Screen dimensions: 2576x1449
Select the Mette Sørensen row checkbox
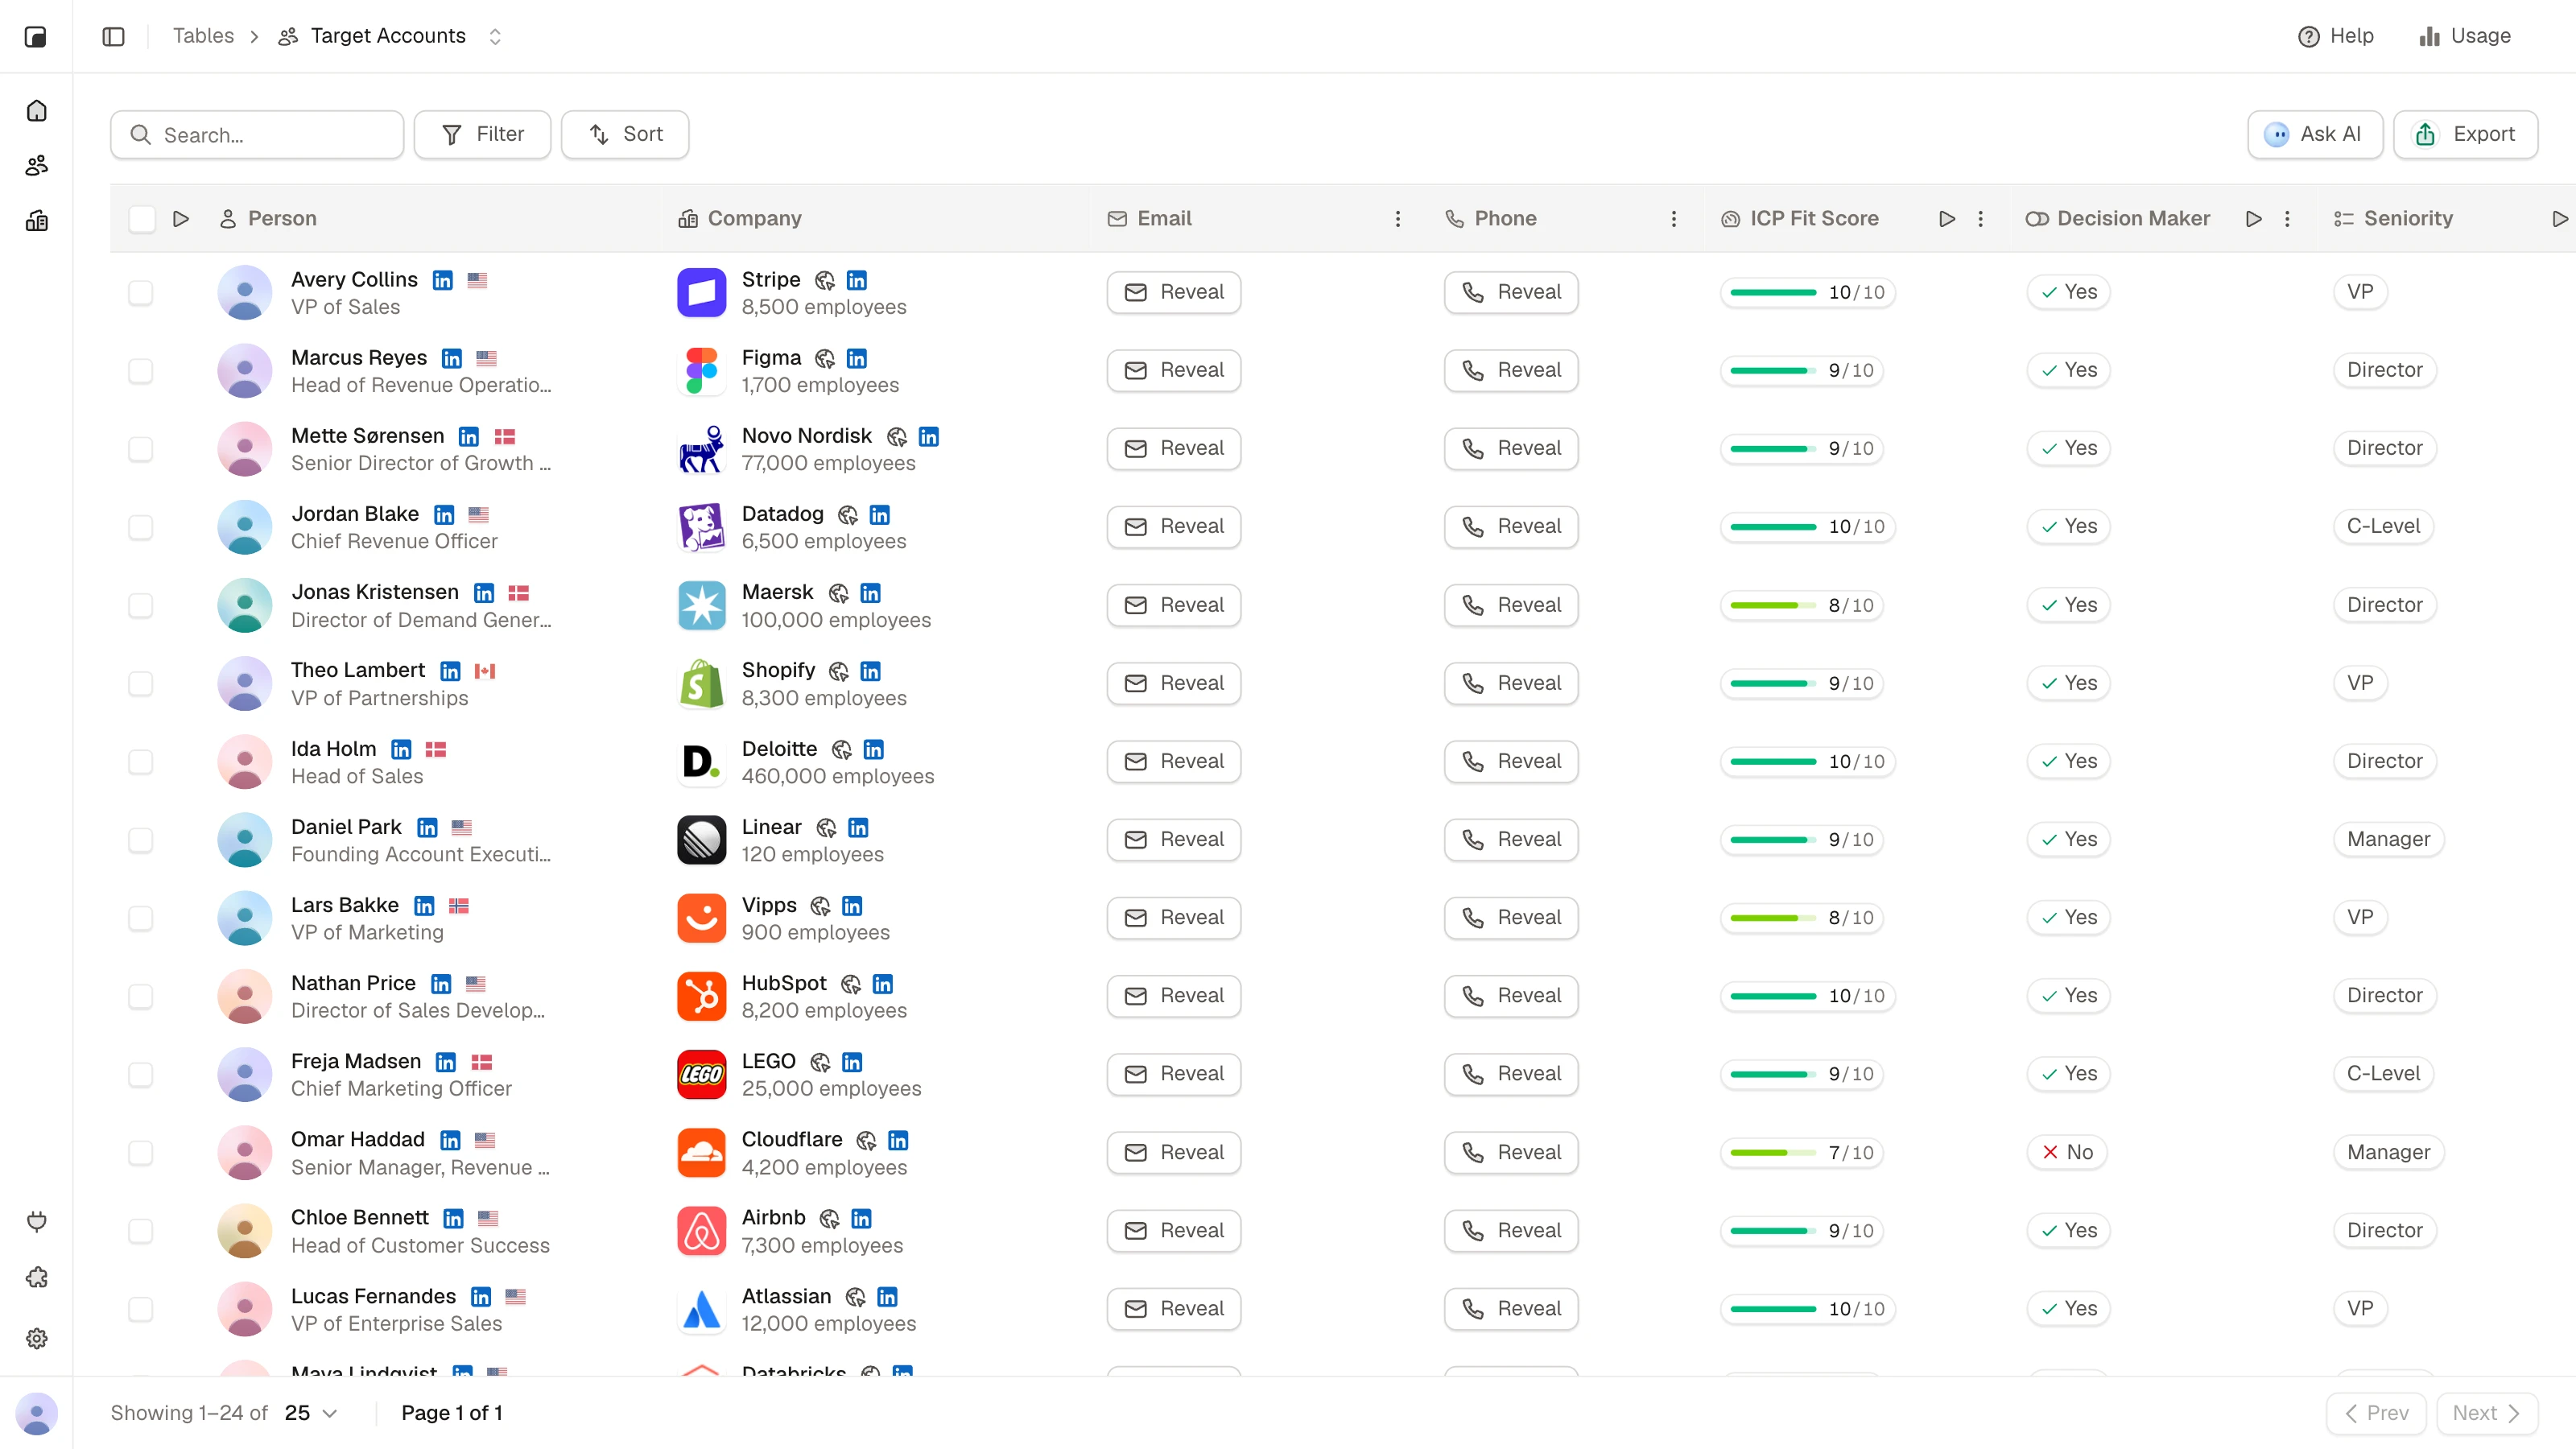pos(141,449)
